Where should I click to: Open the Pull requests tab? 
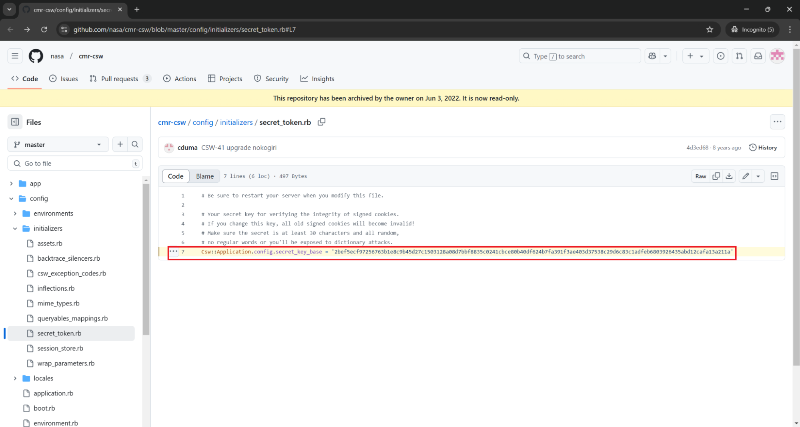pyautogui.click(x=120, y=79)
